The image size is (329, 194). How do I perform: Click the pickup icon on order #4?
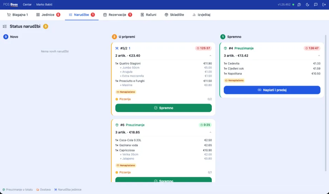[x=226, y=48]
